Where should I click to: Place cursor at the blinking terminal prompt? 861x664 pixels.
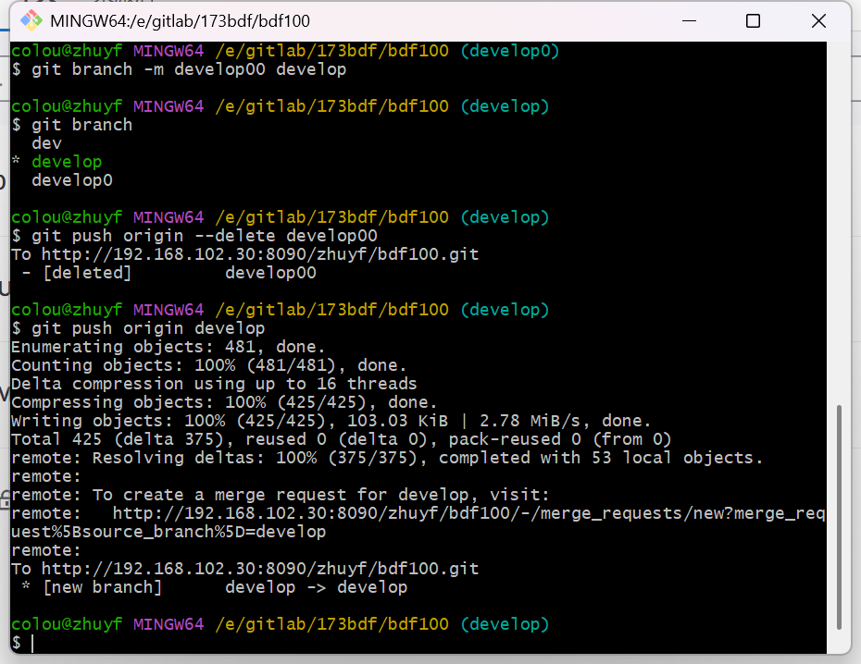(x=33, y=643)
